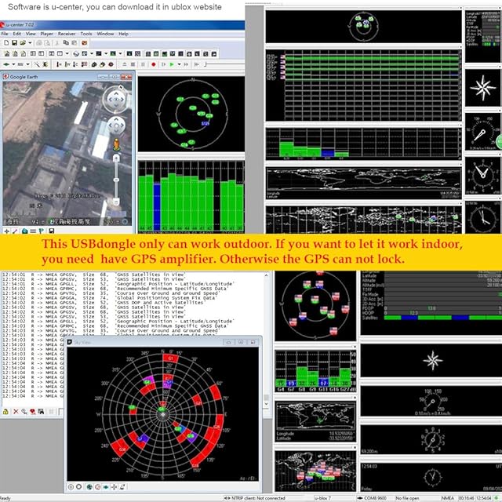Click the red heart filter icon in packet console
The width and height of the screenshot is (502, 502).
33,411
